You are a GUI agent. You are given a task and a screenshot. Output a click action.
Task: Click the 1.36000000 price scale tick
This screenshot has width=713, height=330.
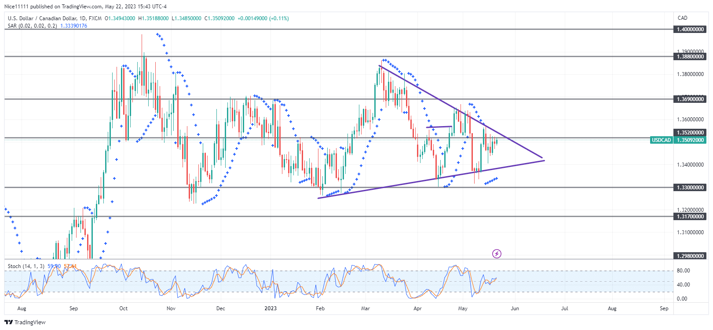click(691, 120)
